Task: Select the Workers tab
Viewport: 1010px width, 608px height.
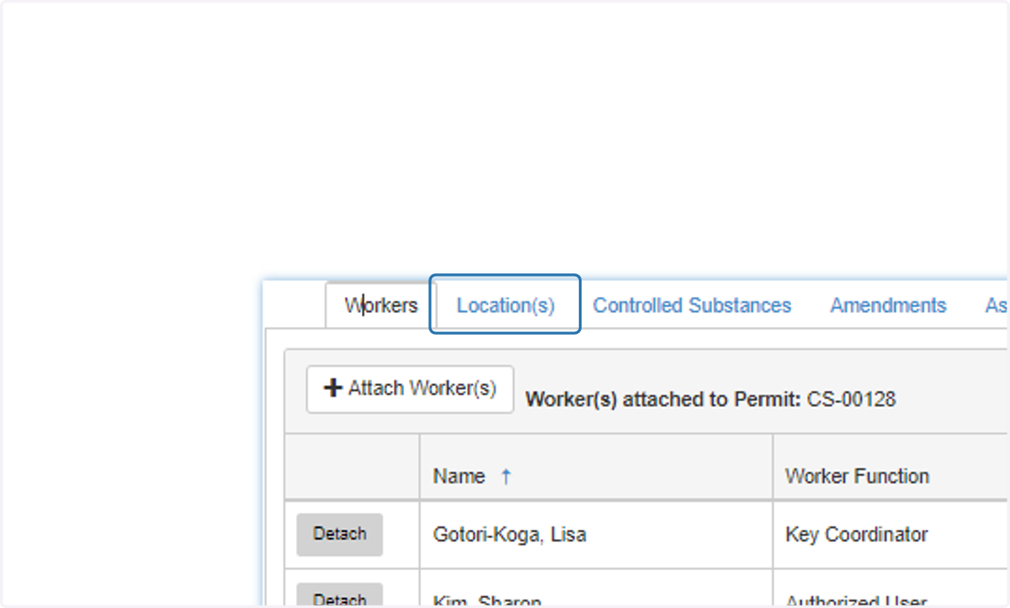Action: coord(380,305)
